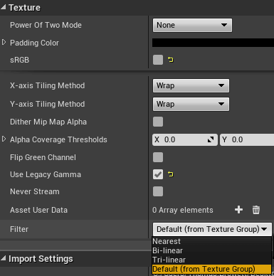Open the Power Of Two Mode dropdown
This screenshot has height=276, width=274.
(192, 25)
